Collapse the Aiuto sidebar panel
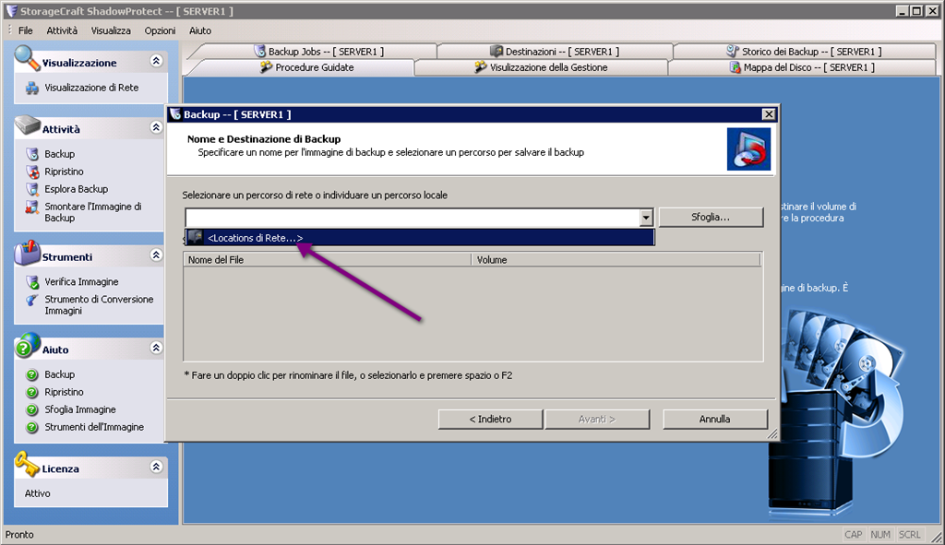945x545 pixels. pyautogui.click(x=156, y=348)
